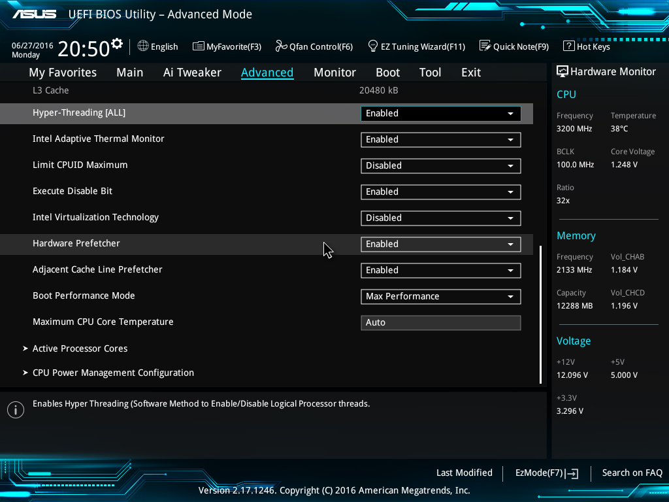This screenshot has height=502, width=669.
Task: Open the Boot Performance Mode dropdown
Action: pyautogui.click(x=440, y=297)
